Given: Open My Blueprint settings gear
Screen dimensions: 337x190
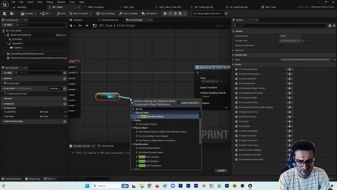Looking at the screenshot, I should 65,73.
